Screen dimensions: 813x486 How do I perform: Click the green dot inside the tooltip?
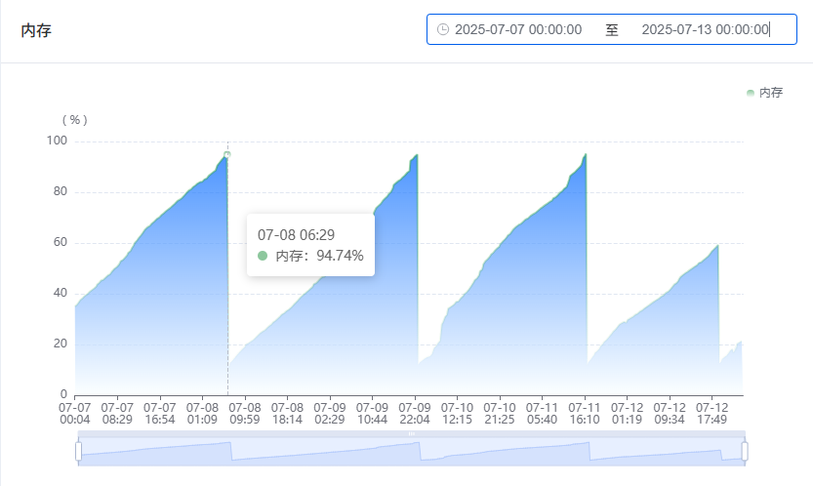263,256
